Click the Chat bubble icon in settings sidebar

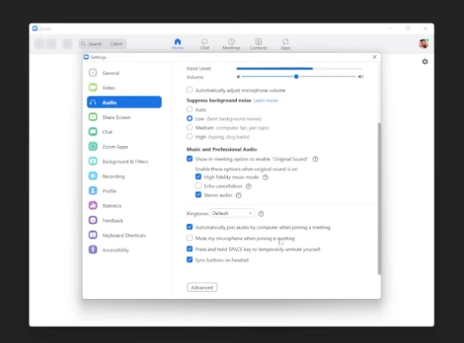[93, 132]
